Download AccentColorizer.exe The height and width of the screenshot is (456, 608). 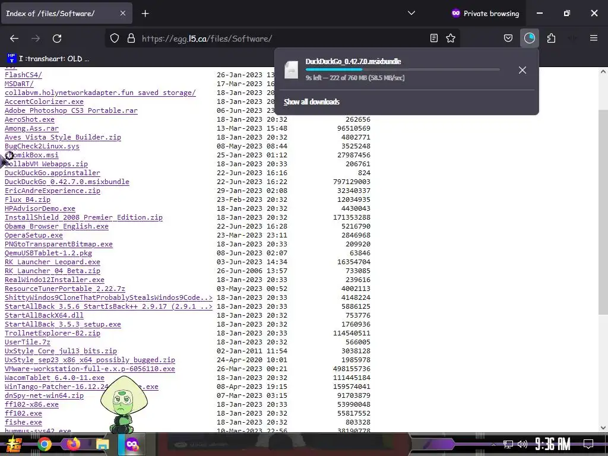[x=44, y=102]
